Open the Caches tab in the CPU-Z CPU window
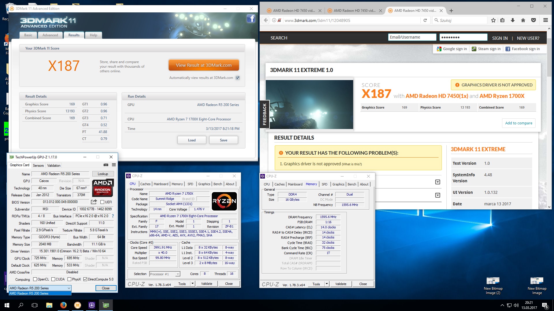This screenshot has width=554, height=311. (145, 184)
